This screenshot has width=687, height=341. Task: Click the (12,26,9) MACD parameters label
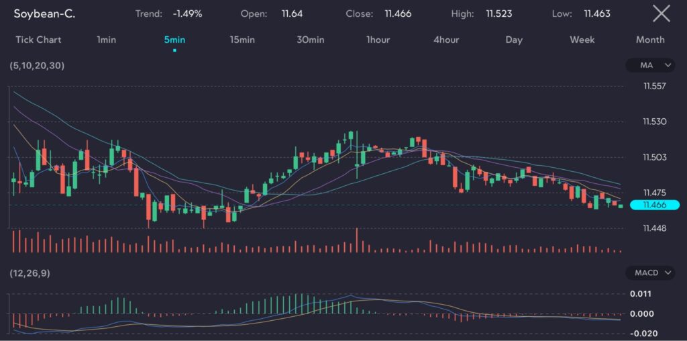tap(30, 273)
